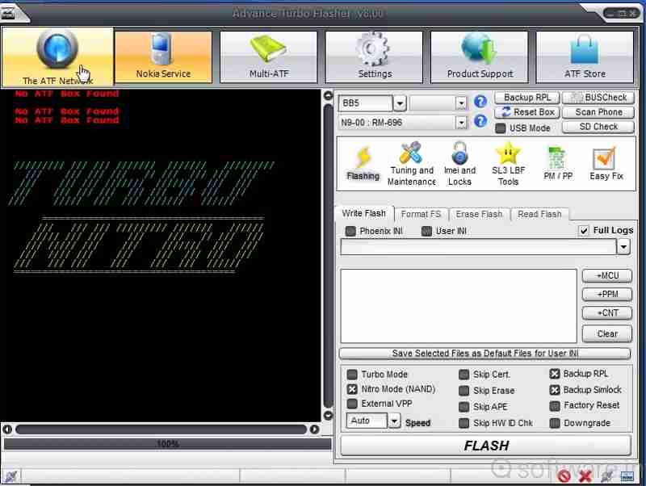Click help icon next to N9-00 model dropdown

pos(480,121)
